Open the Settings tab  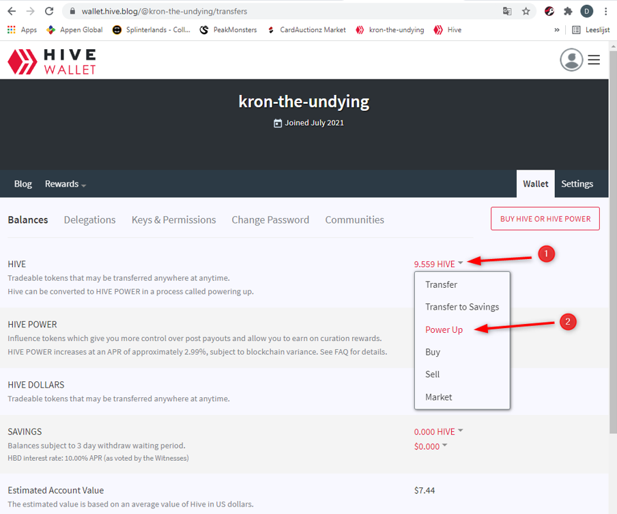tap(577, 184)
